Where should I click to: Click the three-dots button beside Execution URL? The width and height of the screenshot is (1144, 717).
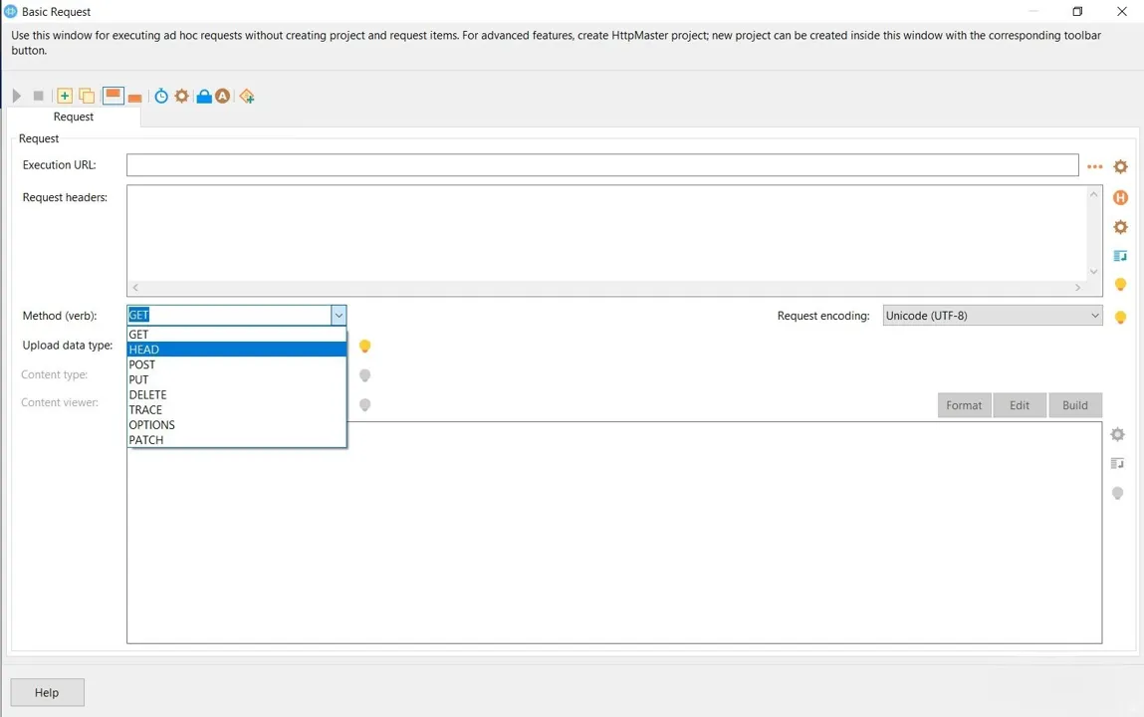[1094, 166]
